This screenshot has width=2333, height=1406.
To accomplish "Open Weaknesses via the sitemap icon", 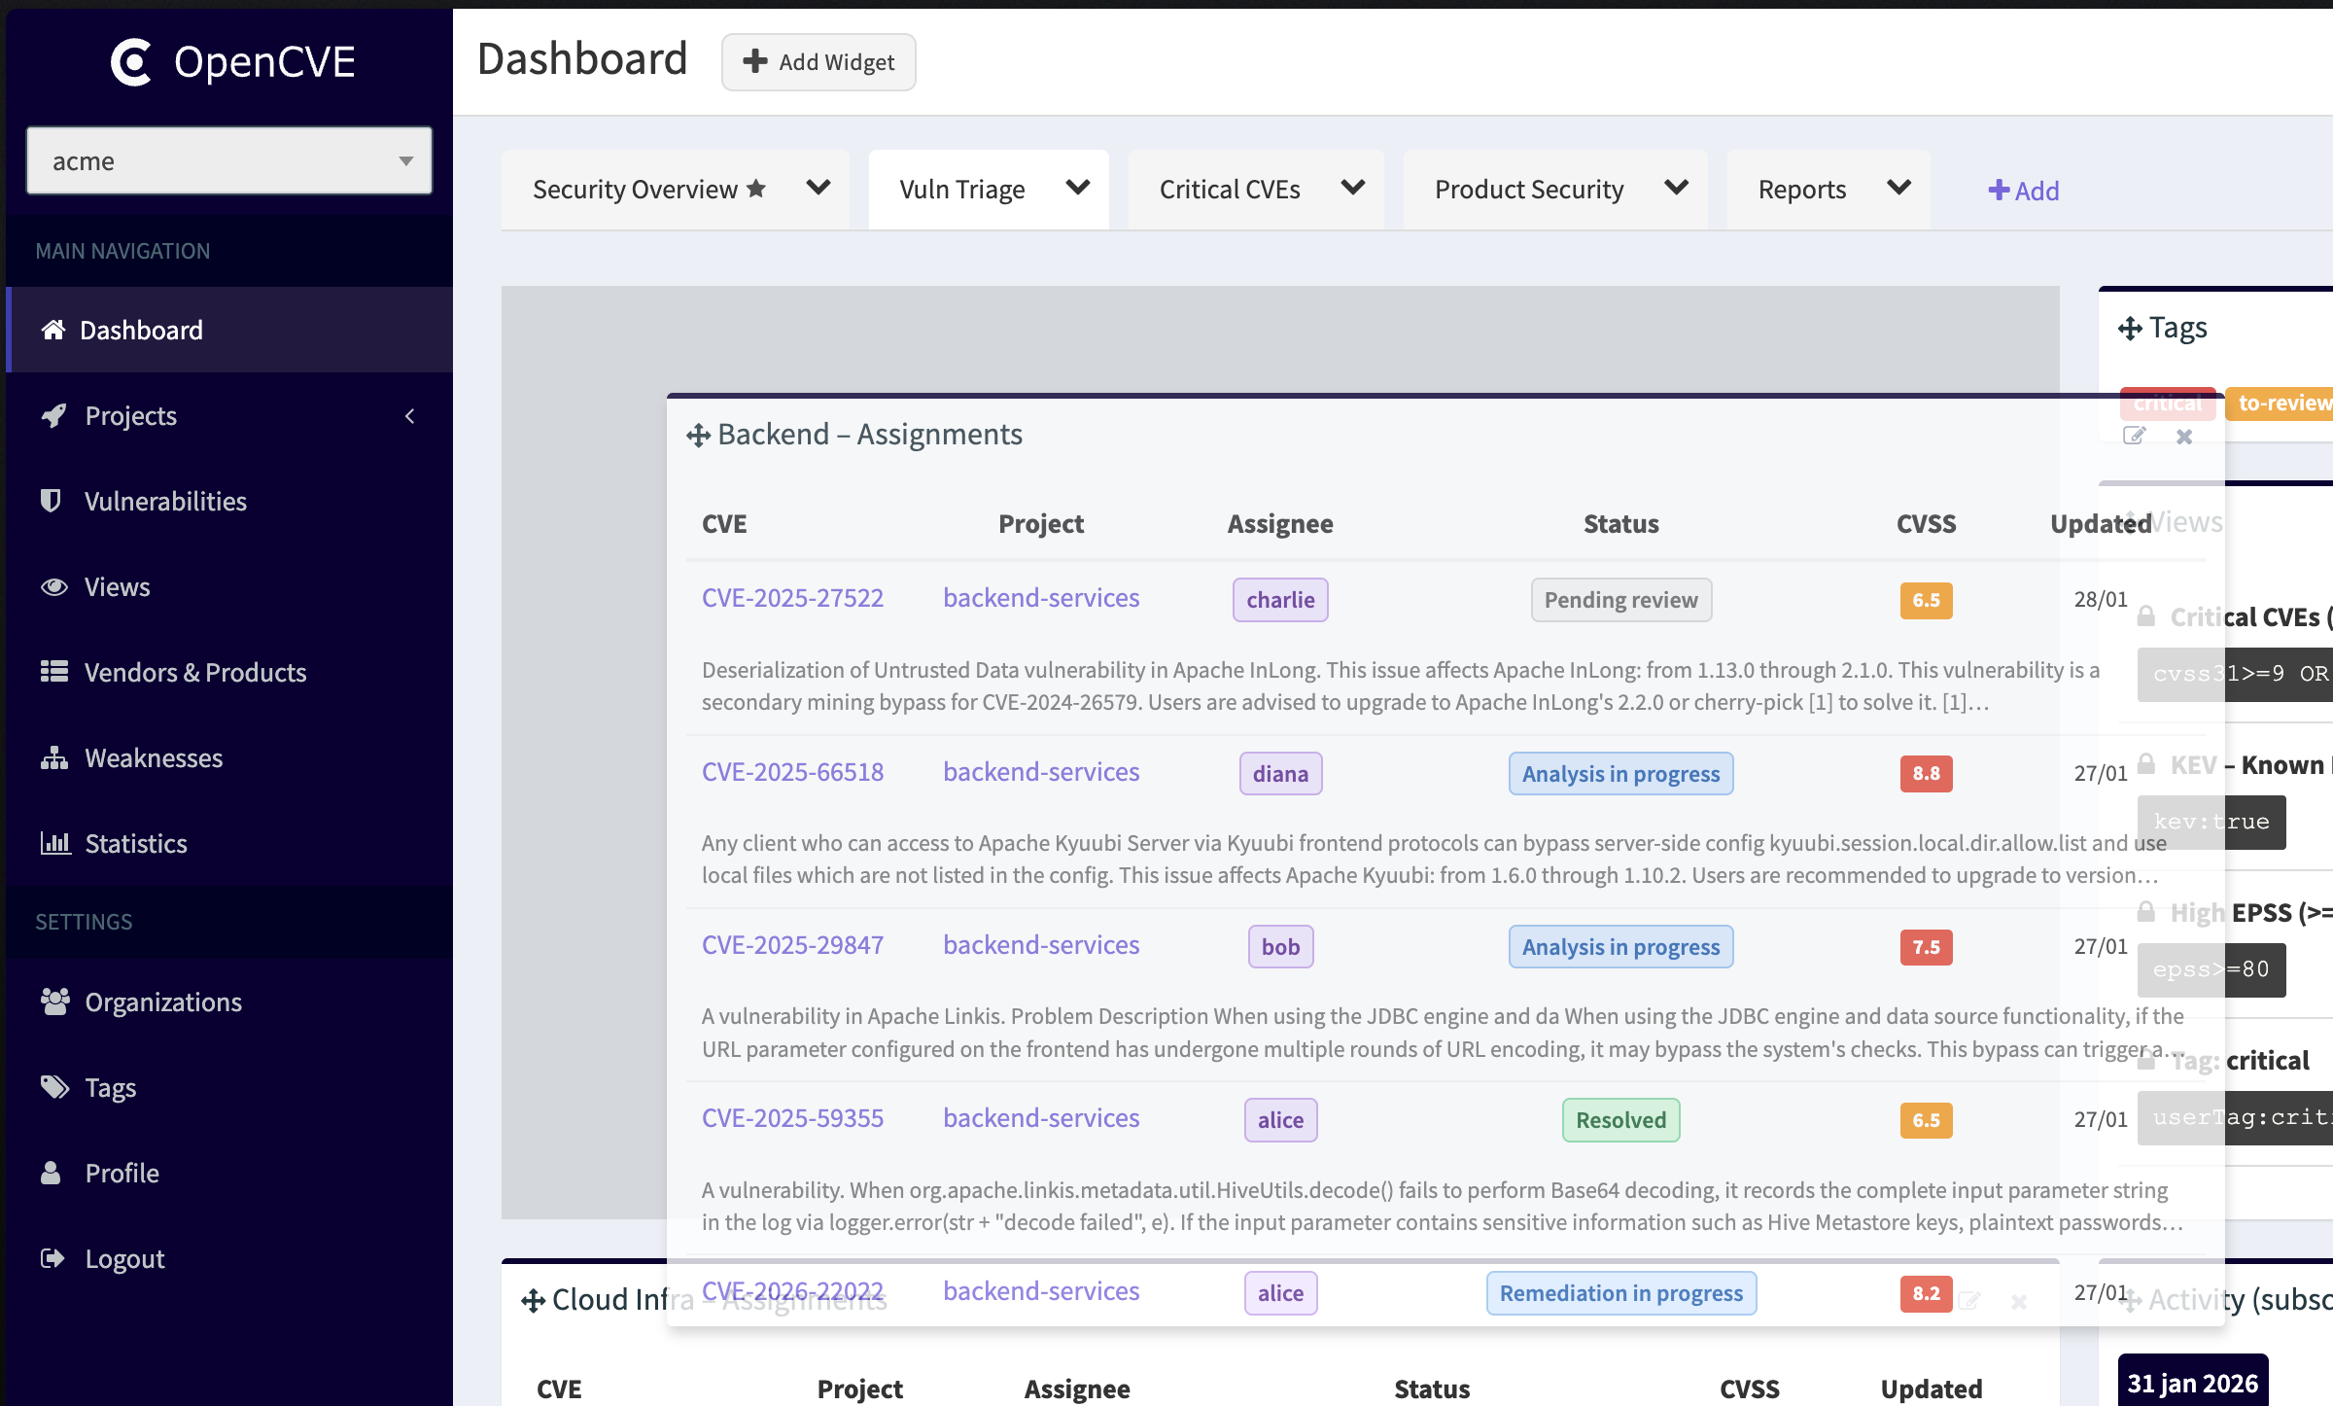I will (x=53, y=757).
